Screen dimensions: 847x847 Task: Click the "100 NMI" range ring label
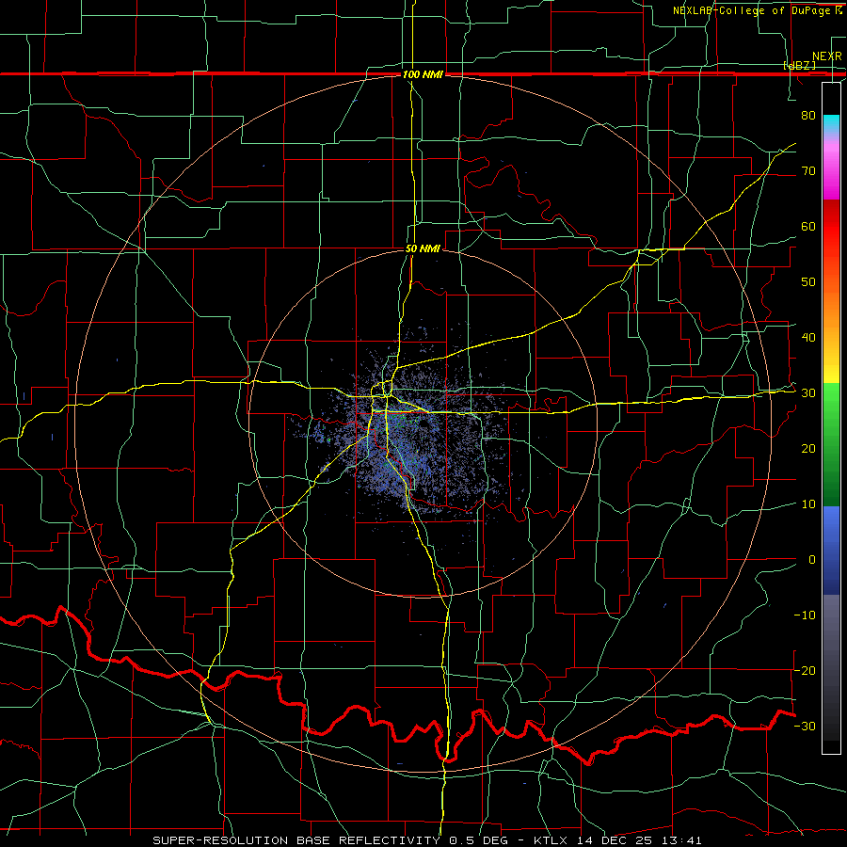pos(423,74)
